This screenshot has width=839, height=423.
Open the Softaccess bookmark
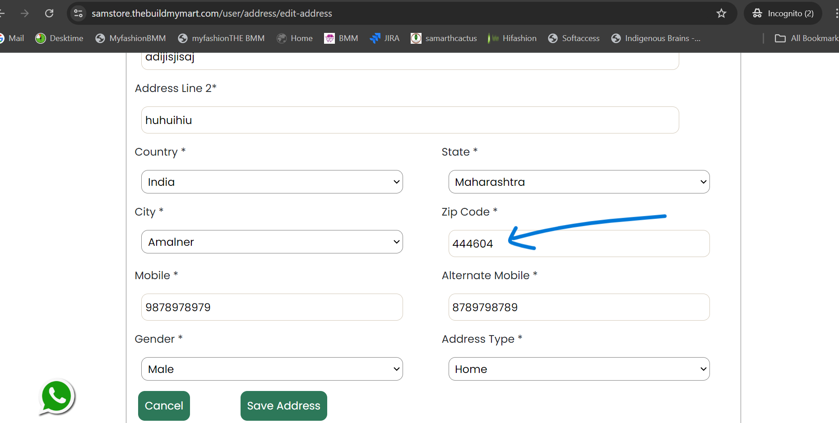(574, 38)
